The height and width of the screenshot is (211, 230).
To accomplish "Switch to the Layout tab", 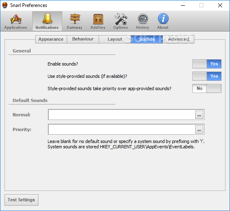I will 115,39.
